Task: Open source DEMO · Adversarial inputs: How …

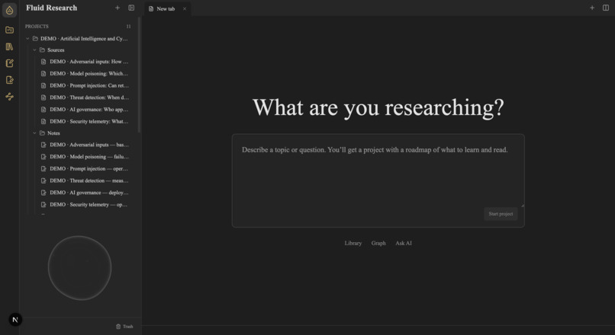Action: 89,62
